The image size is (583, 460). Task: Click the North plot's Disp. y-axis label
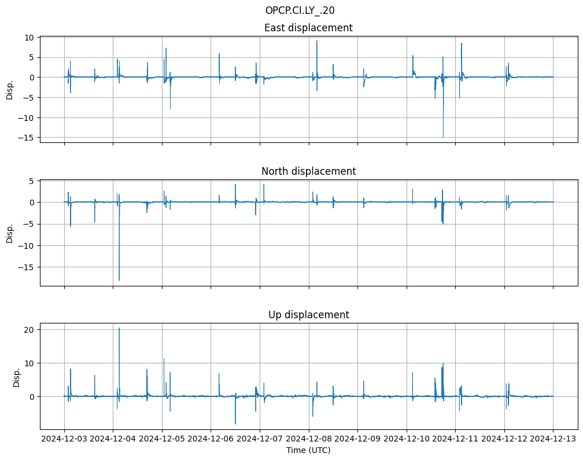click(9, 233)
